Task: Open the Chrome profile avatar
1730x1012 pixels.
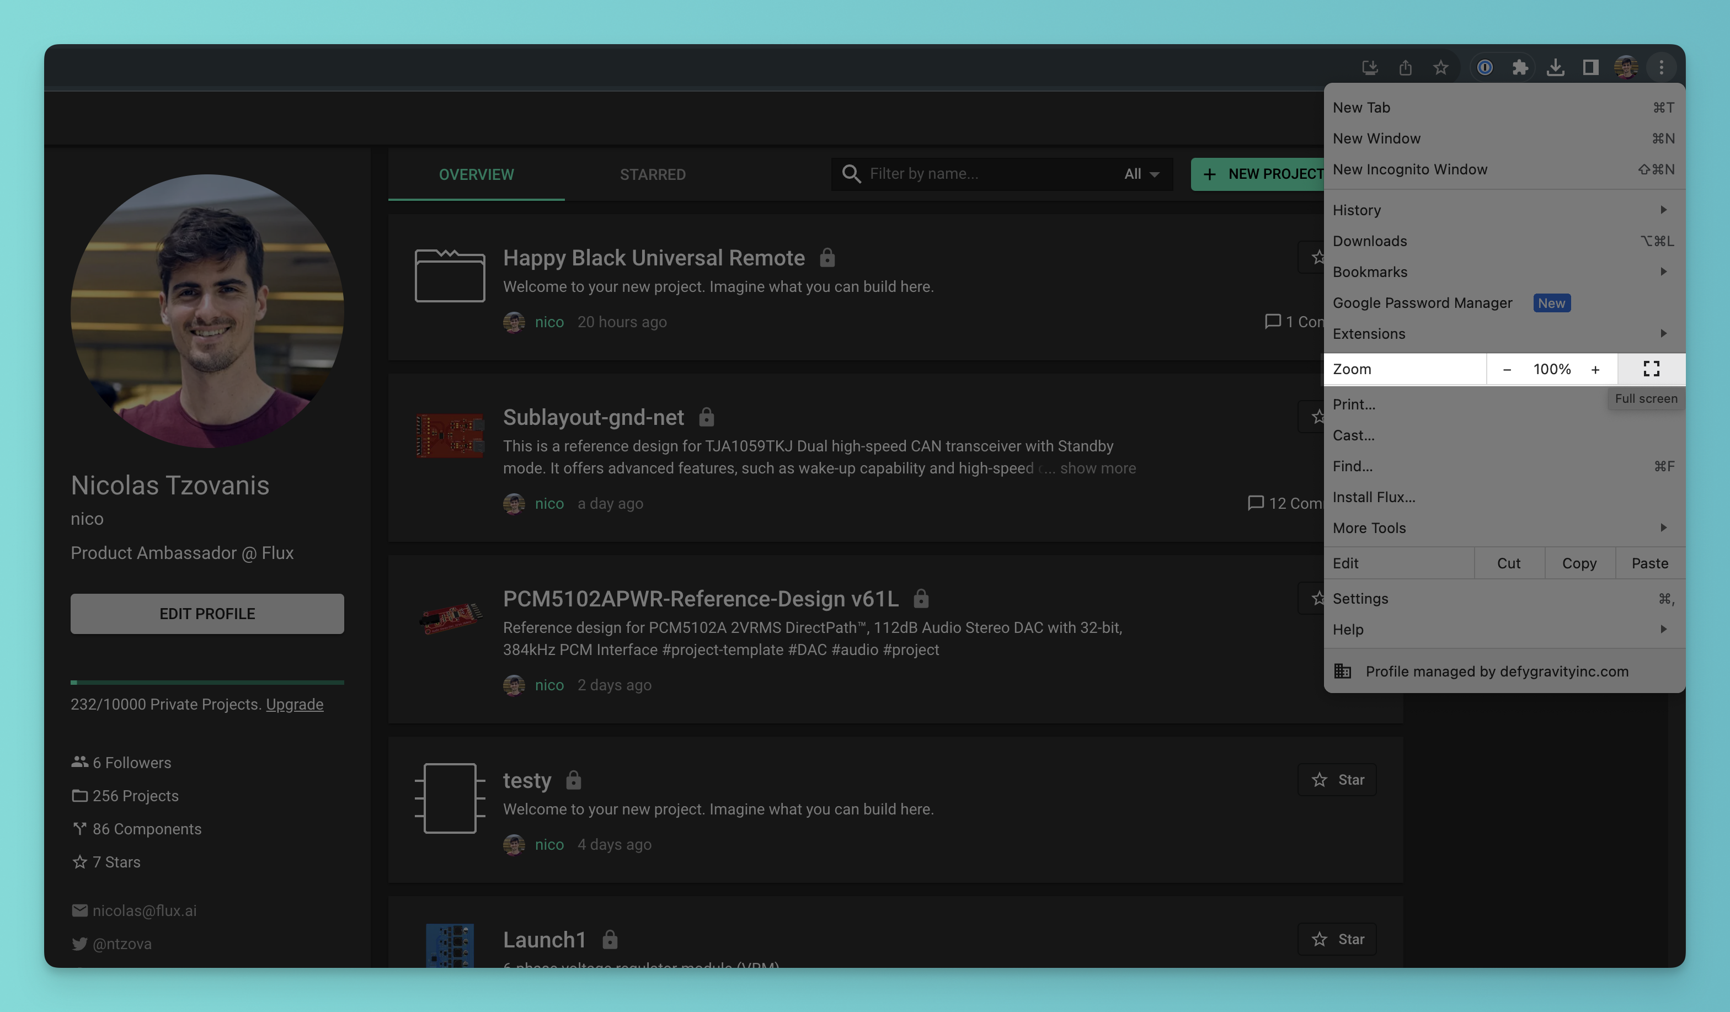Action: [1626, 67]
